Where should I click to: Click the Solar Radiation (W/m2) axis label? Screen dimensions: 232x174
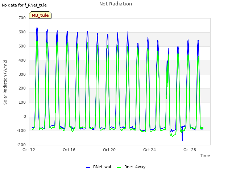(5, 82)
